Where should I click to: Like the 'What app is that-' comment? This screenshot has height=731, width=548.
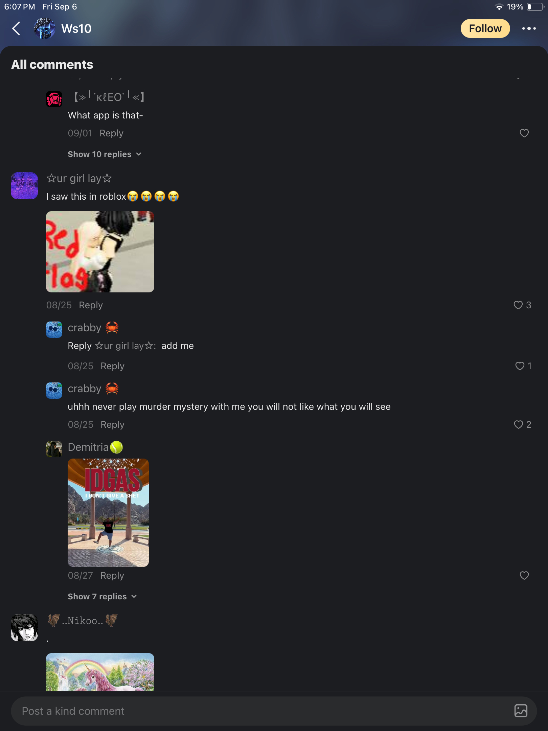[x=524, y=133]
